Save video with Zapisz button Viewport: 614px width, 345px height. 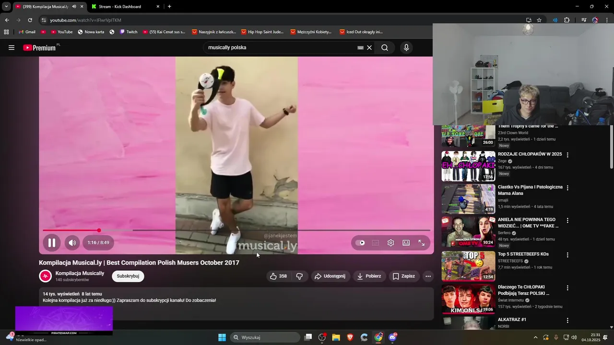click(x=403, y=276)
